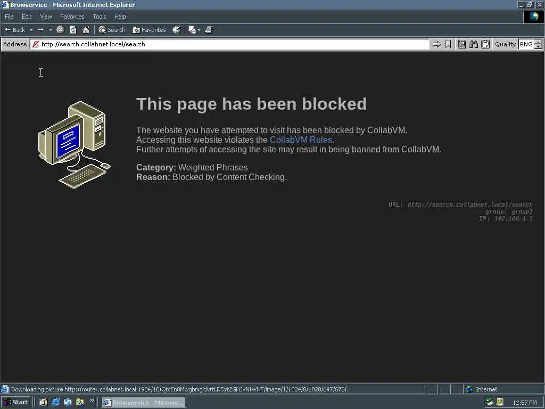
Task: Minimize the Internet Explorer window
Action: [521, 5]
